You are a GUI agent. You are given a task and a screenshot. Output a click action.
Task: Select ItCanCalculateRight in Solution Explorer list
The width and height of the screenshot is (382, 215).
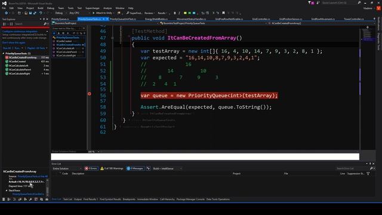click(66, 56)
